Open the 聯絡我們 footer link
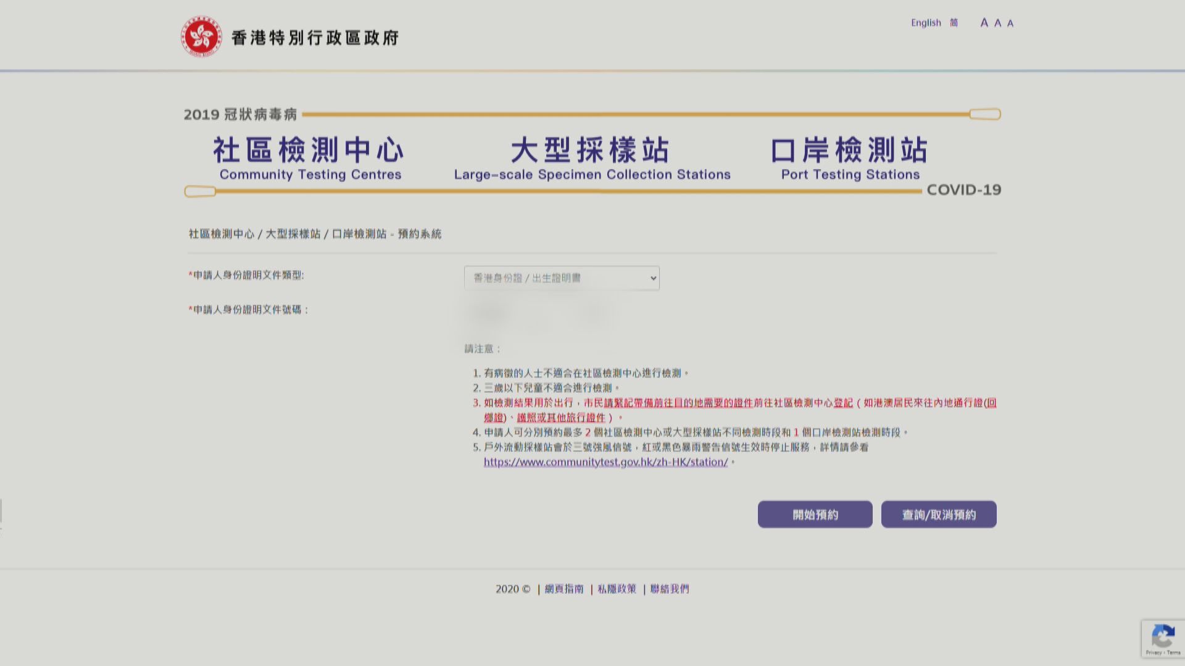1185x666 pixels. click(x=670, y=589)
